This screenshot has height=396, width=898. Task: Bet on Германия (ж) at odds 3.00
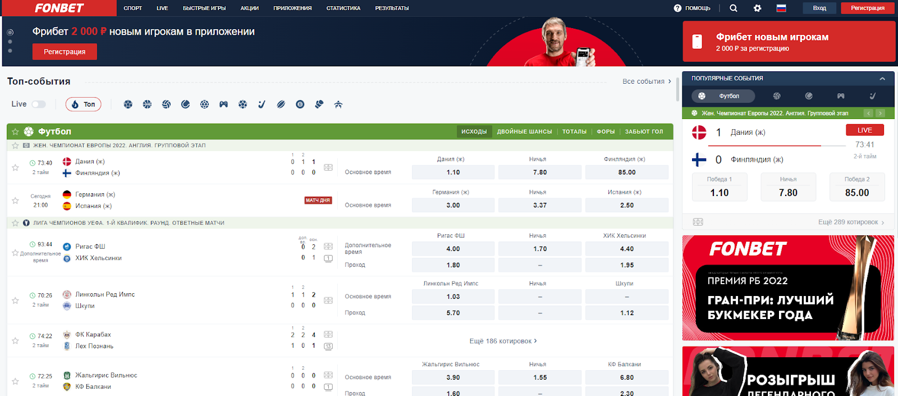tap(453, 206)
